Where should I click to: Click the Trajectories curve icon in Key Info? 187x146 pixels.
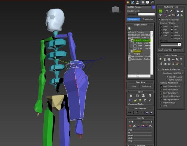coord(150,126)
